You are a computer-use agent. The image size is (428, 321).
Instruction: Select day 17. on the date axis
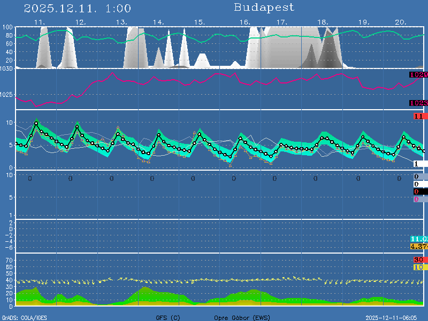click(x=282, y=22)
